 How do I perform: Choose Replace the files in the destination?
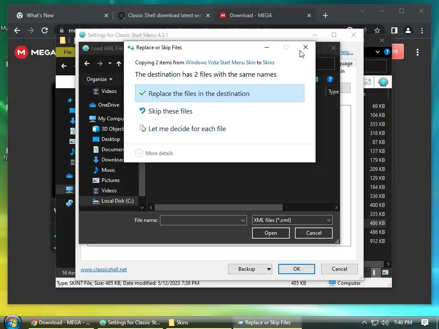[x=219, y=93]
